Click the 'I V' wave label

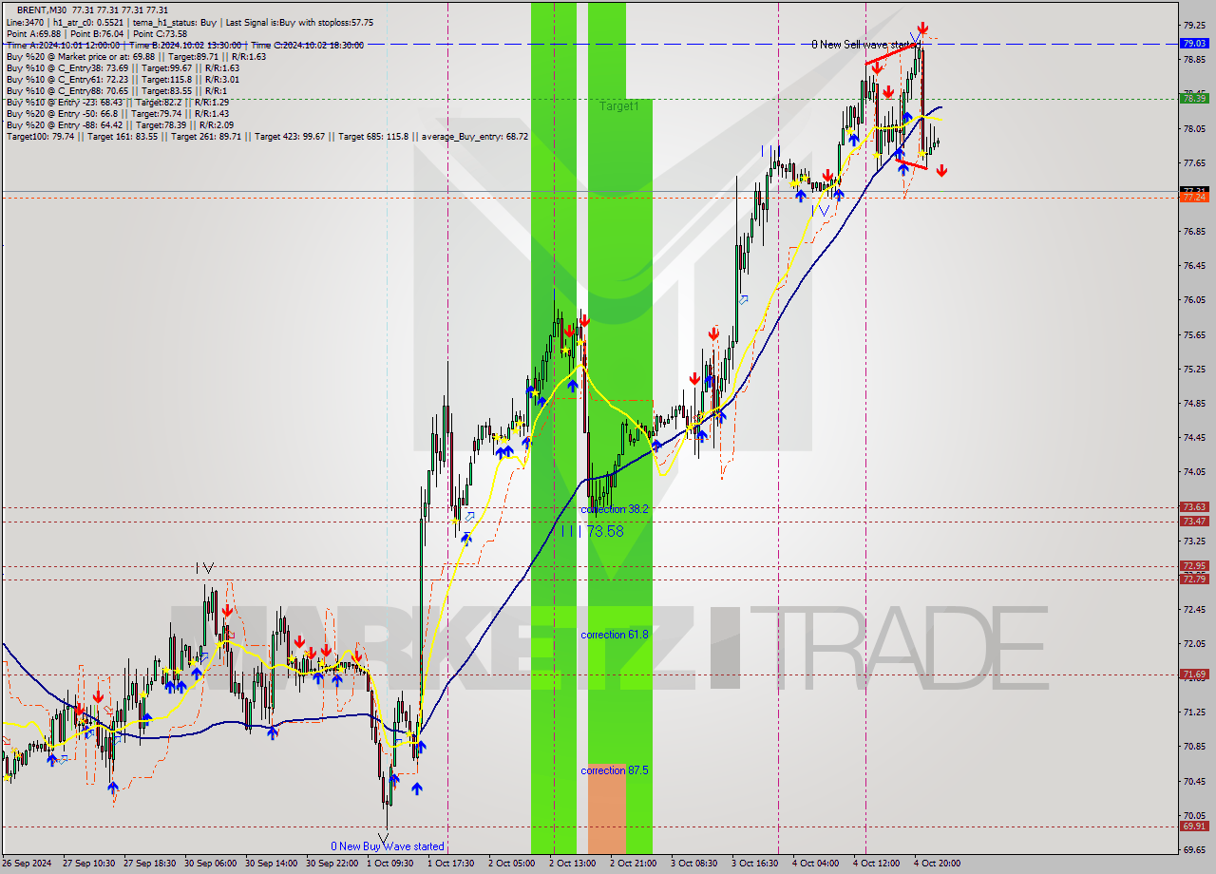click(x=204, y=568)
